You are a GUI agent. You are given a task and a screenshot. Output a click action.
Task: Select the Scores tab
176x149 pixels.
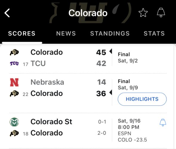[22, 33]
